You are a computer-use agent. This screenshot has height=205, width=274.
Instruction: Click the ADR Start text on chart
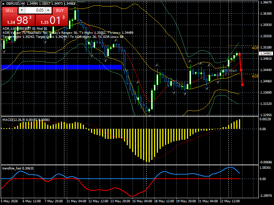(228, 71)
